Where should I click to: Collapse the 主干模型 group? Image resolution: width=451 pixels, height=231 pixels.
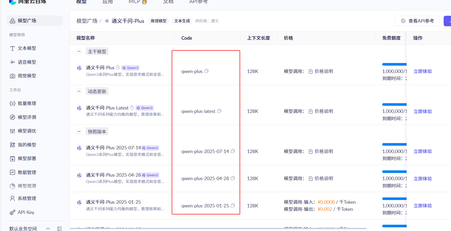(x=79, y=51)
